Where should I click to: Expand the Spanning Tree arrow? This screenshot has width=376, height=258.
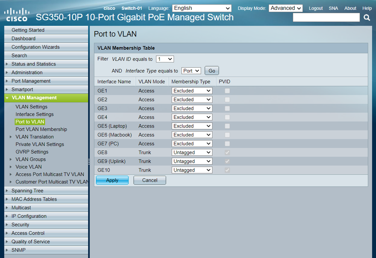(x=7, y=191)
